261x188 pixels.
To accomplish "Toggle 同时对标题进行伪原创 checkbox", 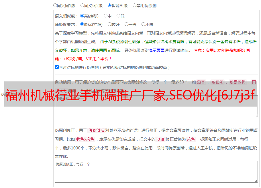I will 57,67.
